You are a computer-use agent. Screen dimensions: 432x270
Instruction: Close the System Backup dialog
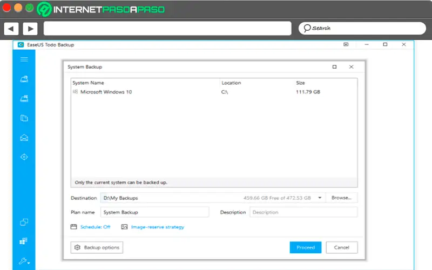click(352, 66)
